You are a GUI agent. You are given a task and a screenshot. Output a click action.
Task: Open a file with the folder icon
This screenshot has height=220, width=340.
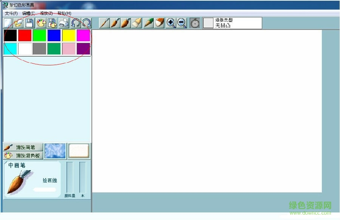click(19, 23)
